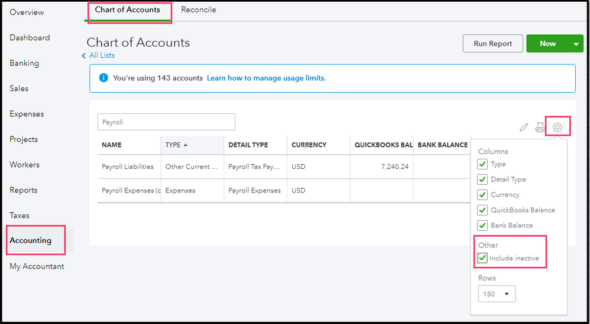Open the Rows 150 dropdown
This screenshot has width=590, height=324.
(497, 294)
